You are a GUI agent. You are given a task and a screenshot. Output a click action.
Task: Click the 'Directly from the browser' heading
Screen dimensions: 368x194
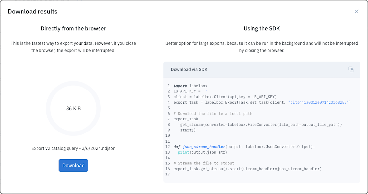[x=73, y=28]
